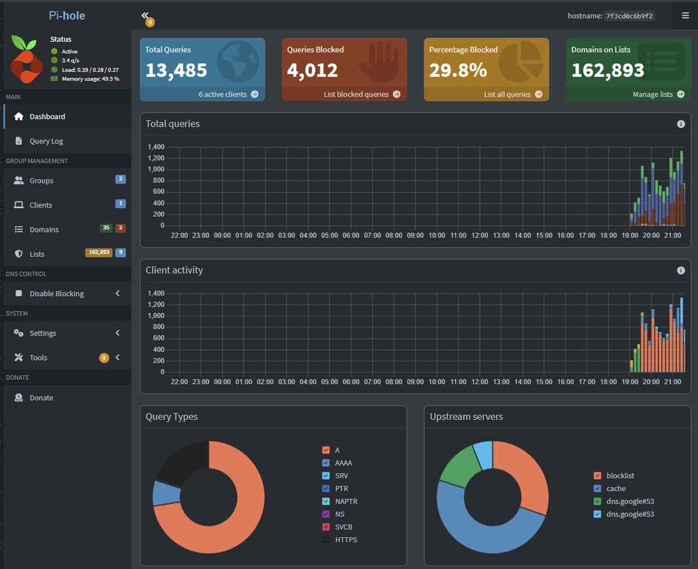Screen dimensions: 698x569
Task: Open the List all queries link
Action: click(486, 94)
